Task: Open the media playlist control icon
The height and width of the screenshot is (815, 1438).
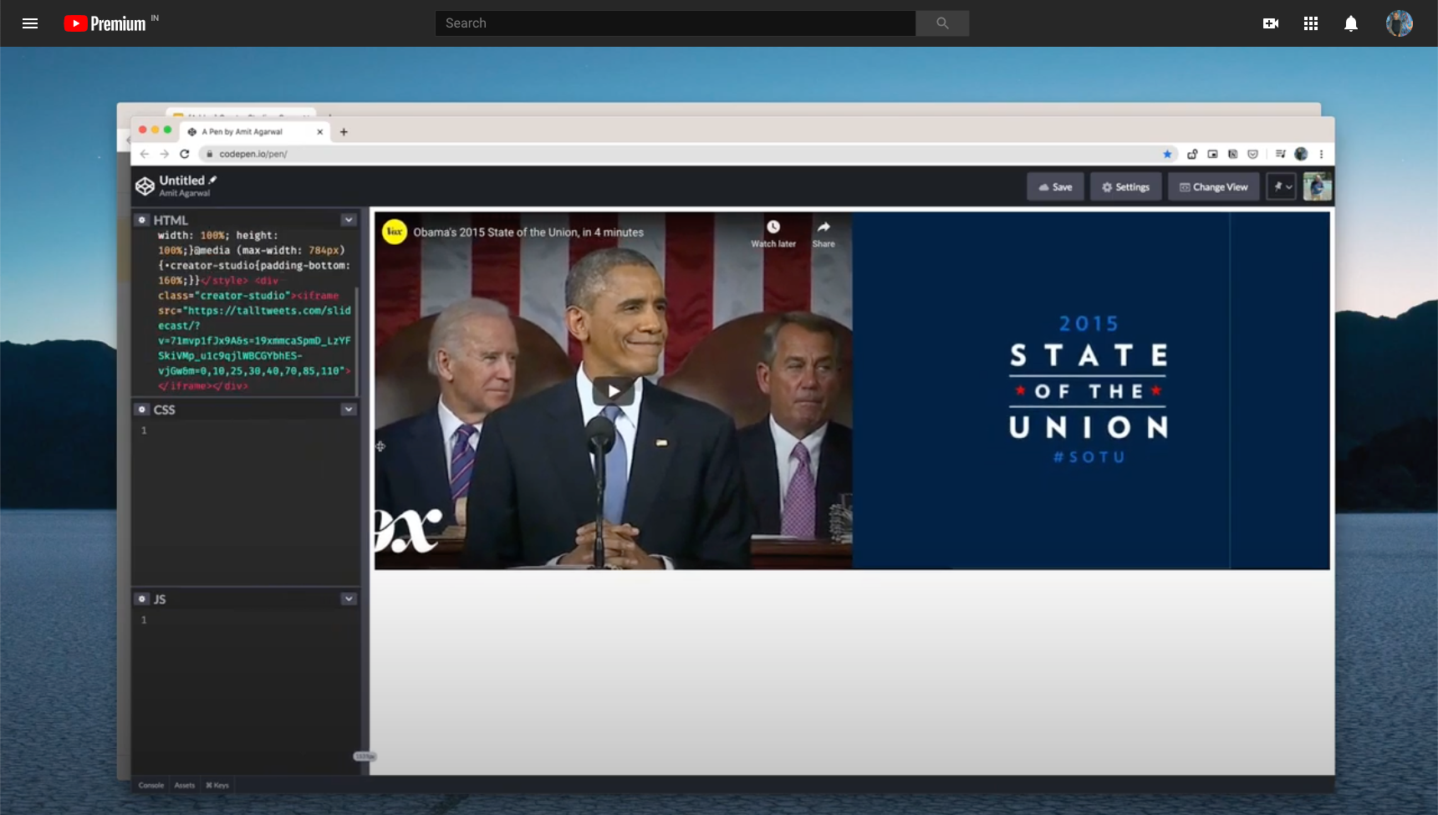Action: coord(1281,154)
